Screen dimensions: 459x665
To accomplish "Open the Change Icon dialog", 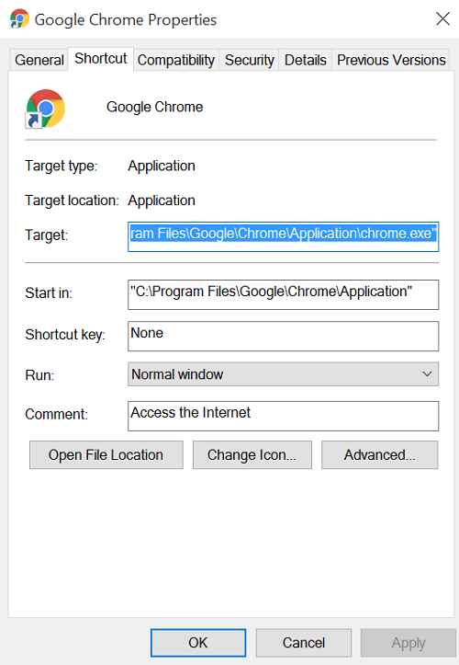I will click(252, 455).
